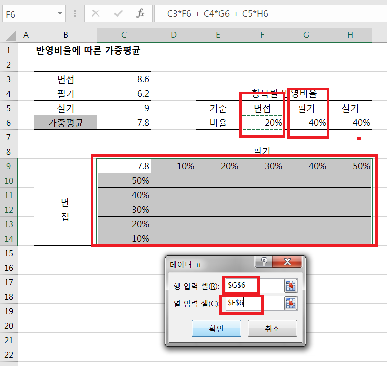Click the enter checkmark icon in formula bar
Image resolution: width=387 pixels, height=366 pixels.
tap(118, 14)
